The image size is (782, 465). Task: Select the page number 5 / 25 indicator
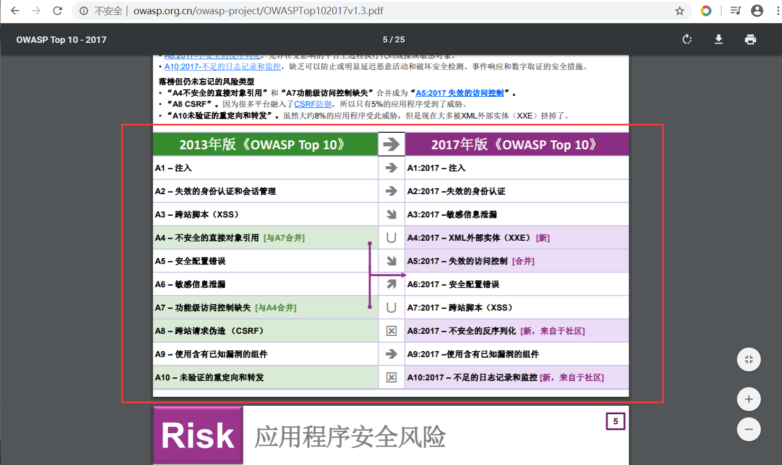point(394,40)
